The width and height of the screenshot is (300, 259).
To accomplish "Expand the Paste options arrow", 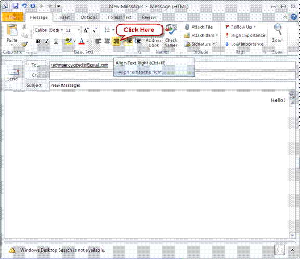I will click(12, 45).
